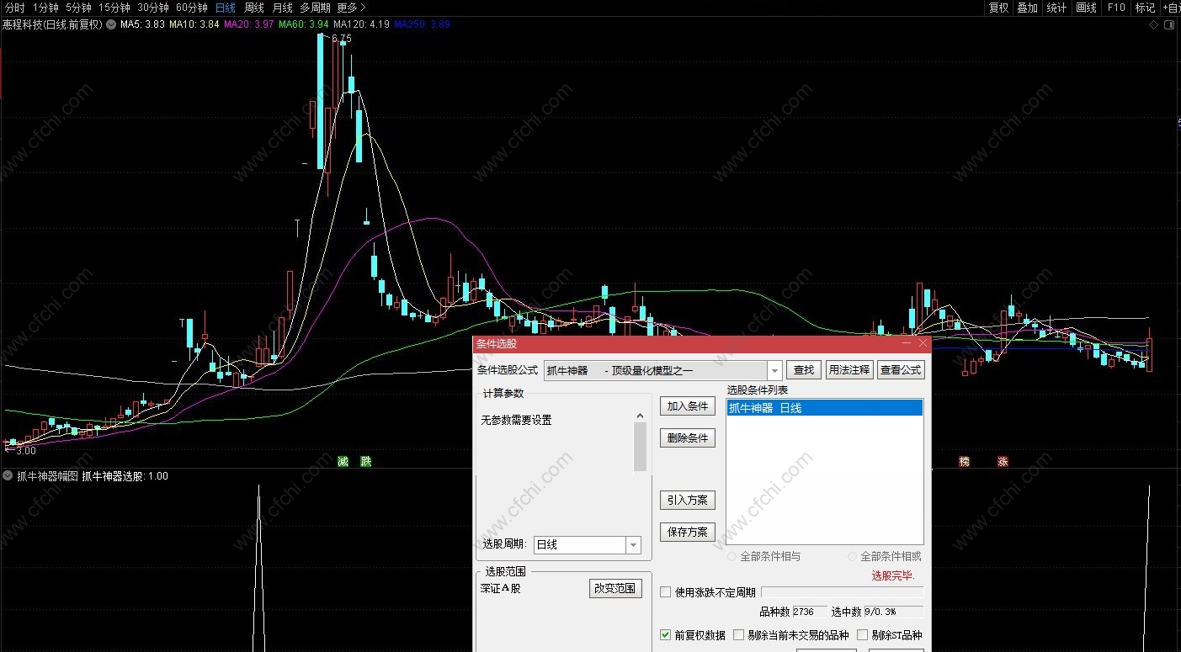Click 保存方案 button

(688, 532)
